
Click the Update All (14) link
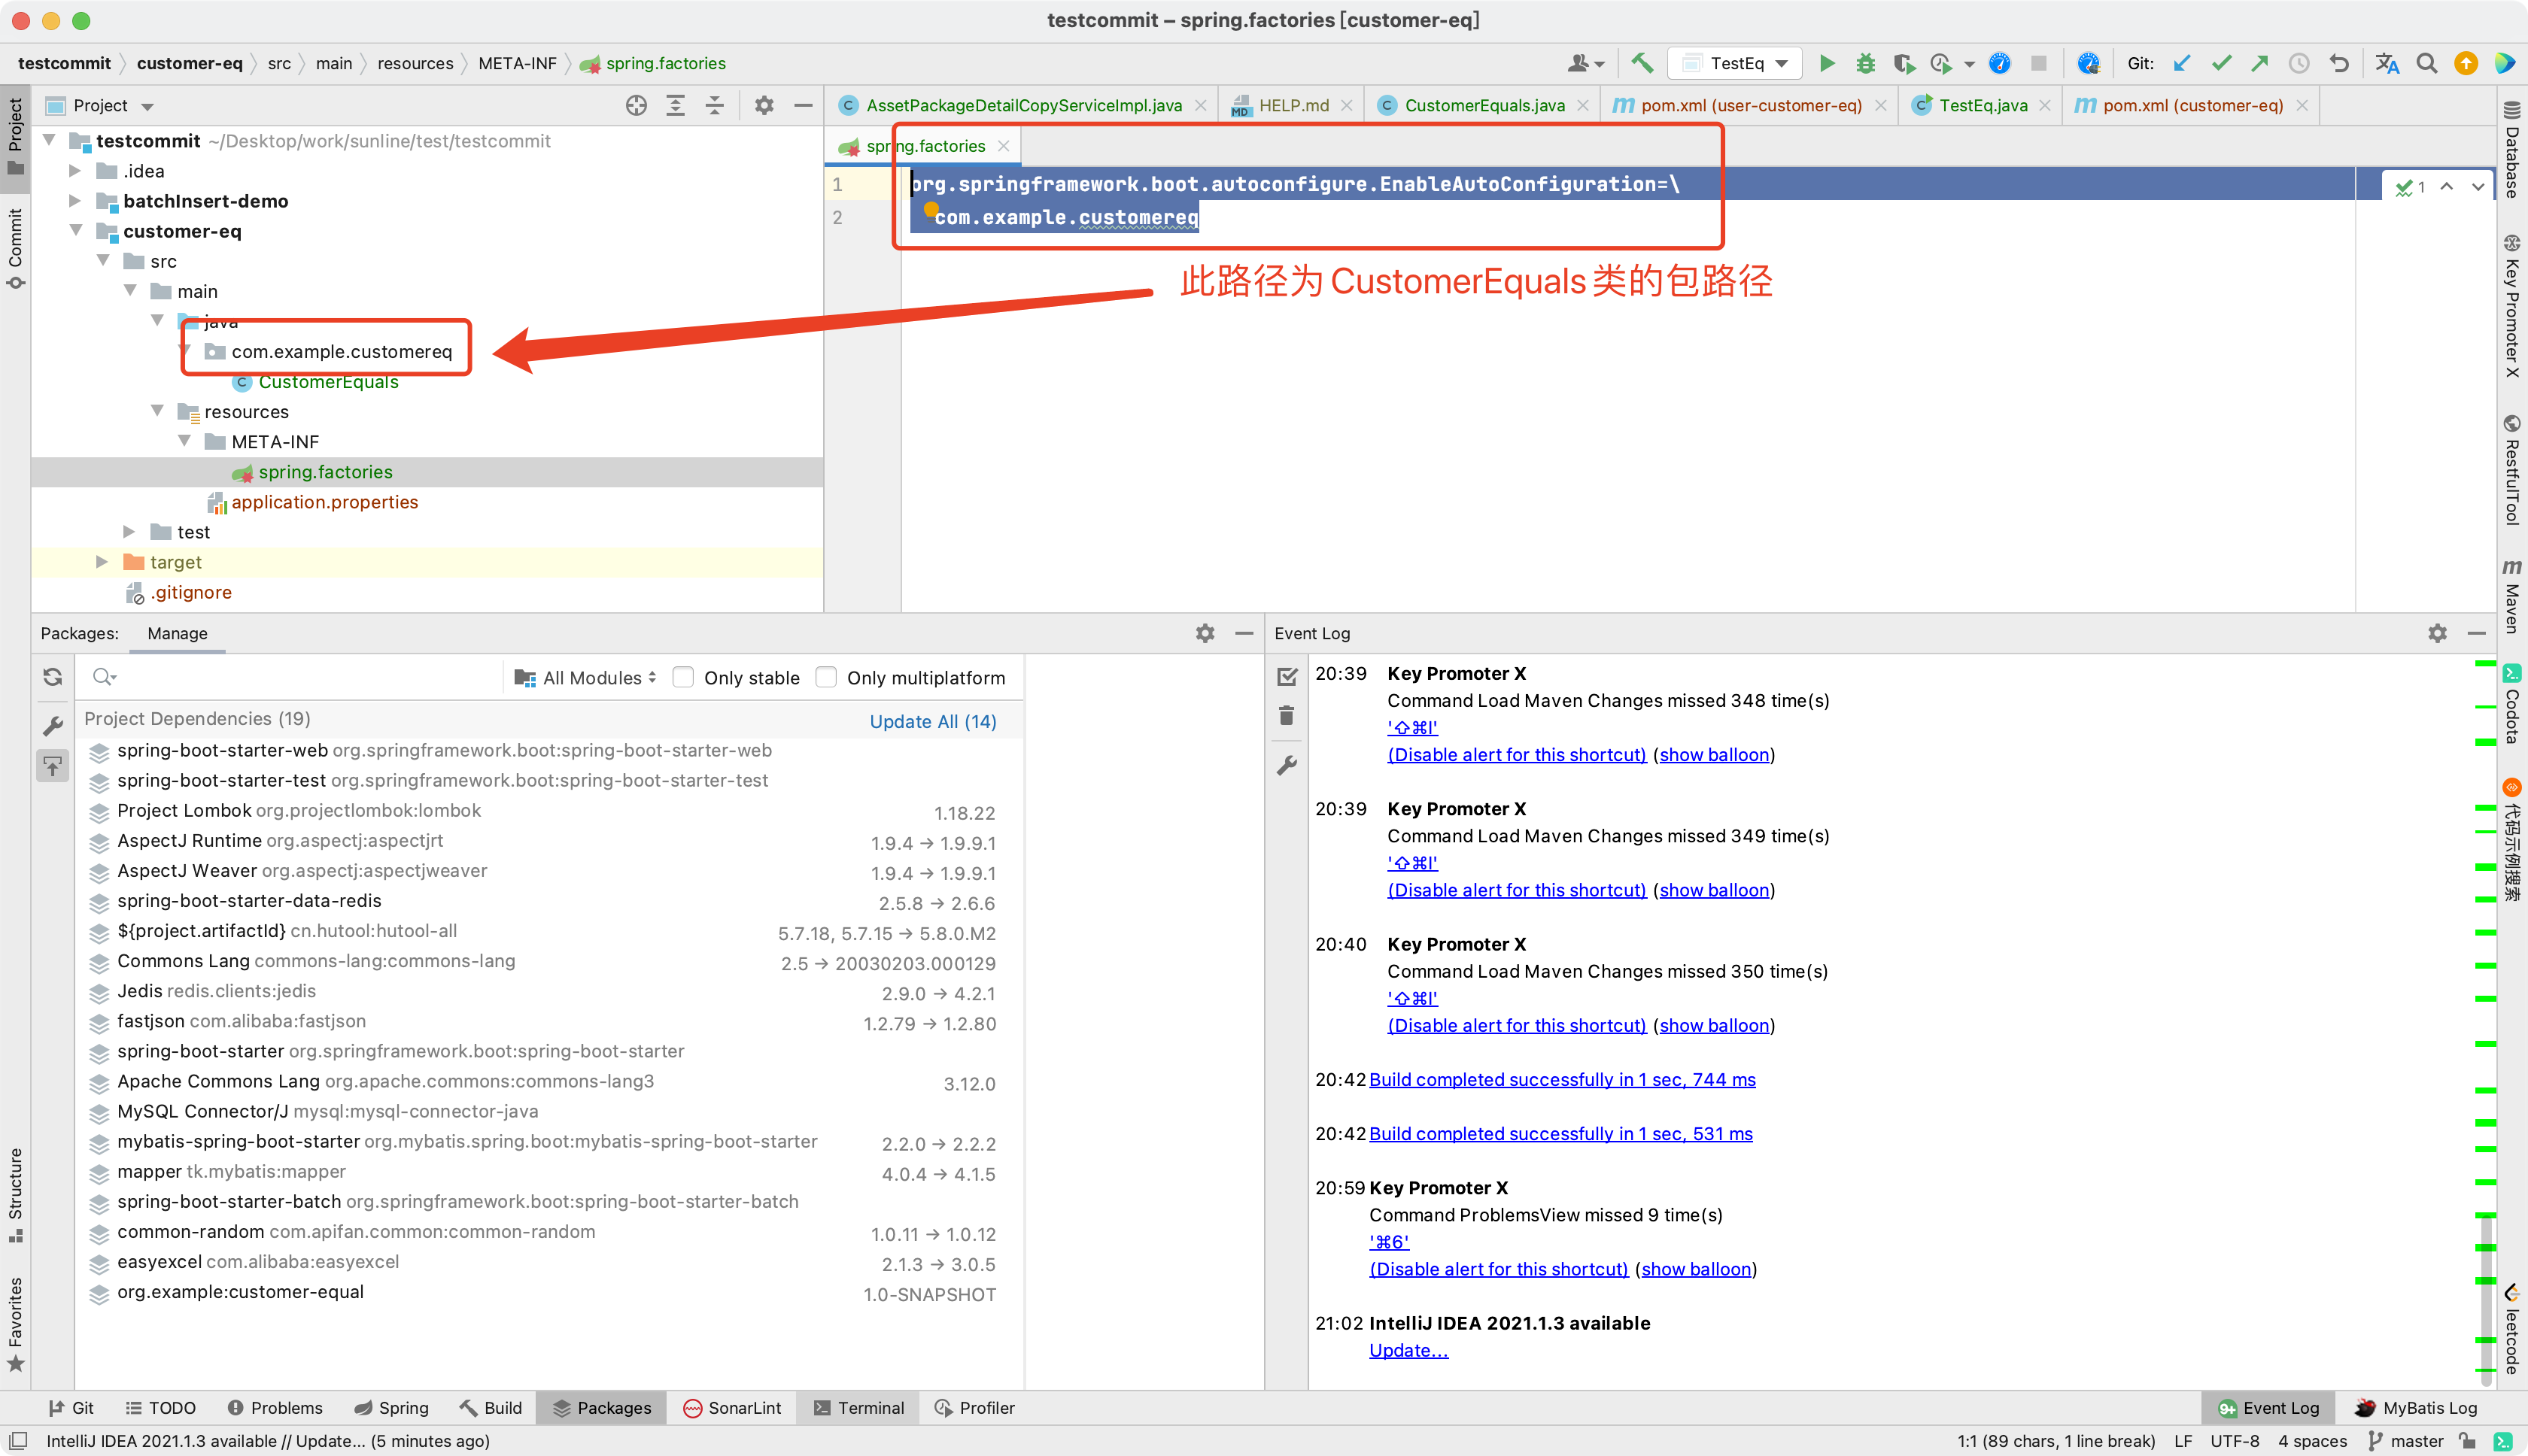tap(932, 721)
